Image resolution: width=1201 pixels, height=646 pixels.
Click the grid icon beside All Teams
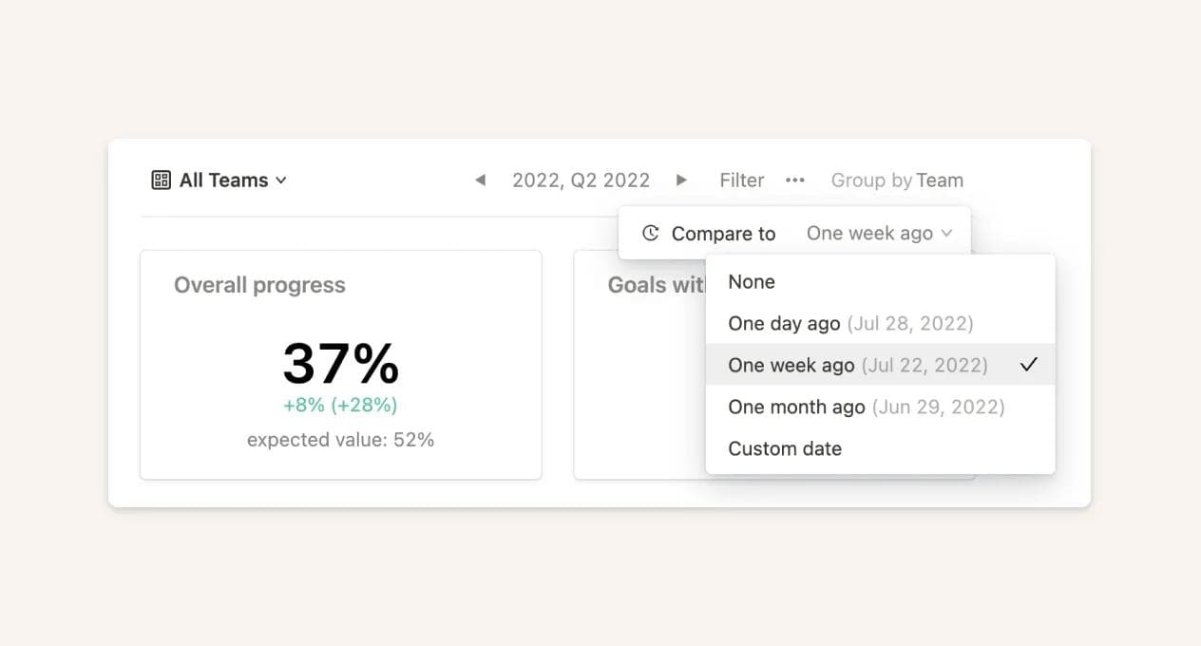(162, 180)
